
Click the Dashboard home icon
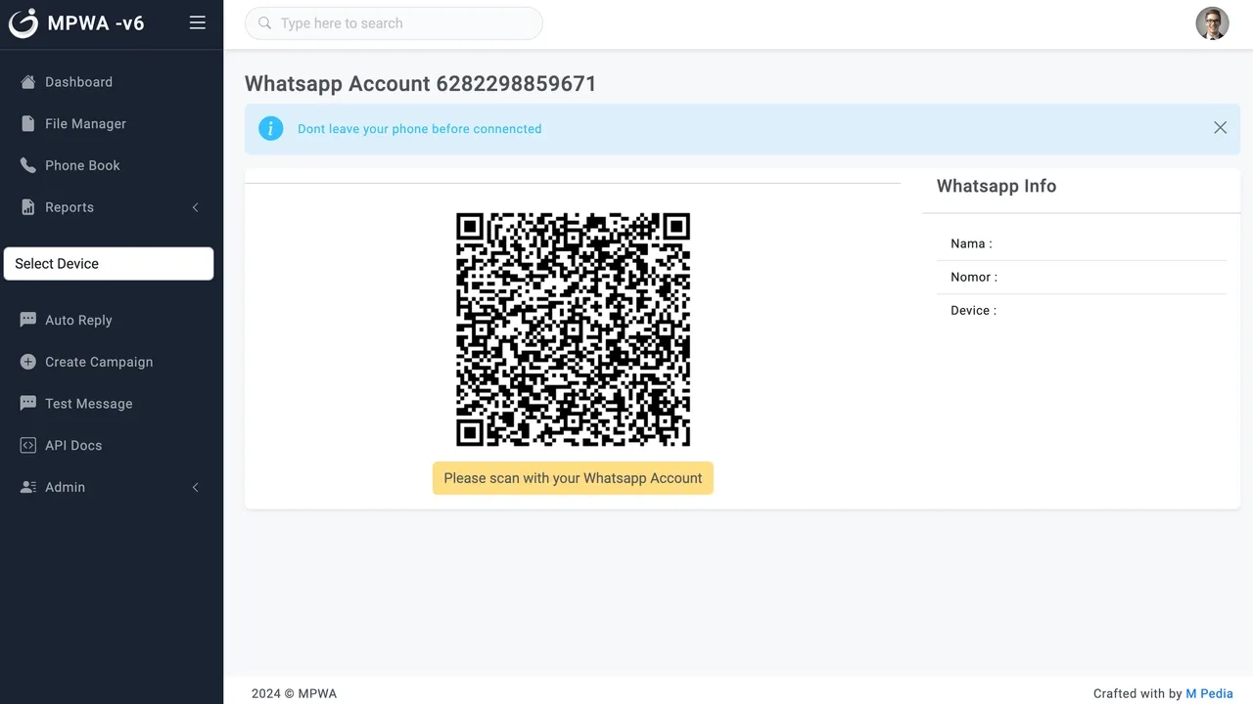[28, 82]
